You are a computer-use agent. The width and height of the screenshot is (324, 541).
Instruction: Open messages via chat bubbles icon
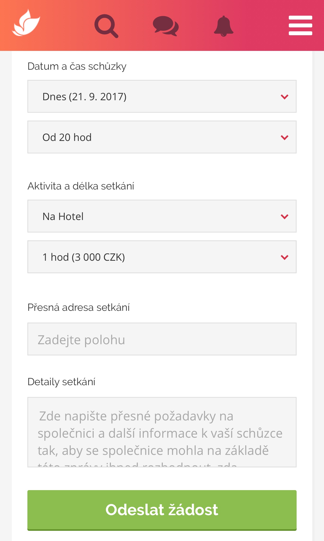(x=165, y=26)
